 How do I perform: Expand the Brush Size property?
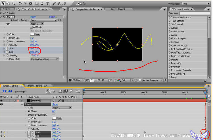click(4, 38)
